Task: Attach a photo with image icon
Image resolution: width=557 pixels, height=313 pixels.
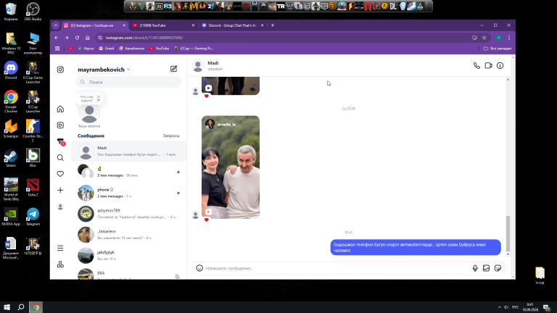Action: point(487,268)
